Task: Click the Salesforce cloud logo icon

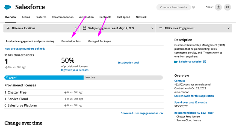Action: [8, 7]
